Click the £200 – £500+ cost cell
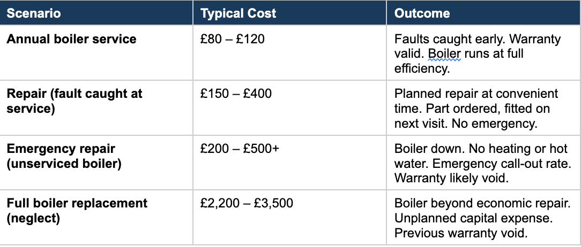Viewport: 581px width, 247px height. 239,149
